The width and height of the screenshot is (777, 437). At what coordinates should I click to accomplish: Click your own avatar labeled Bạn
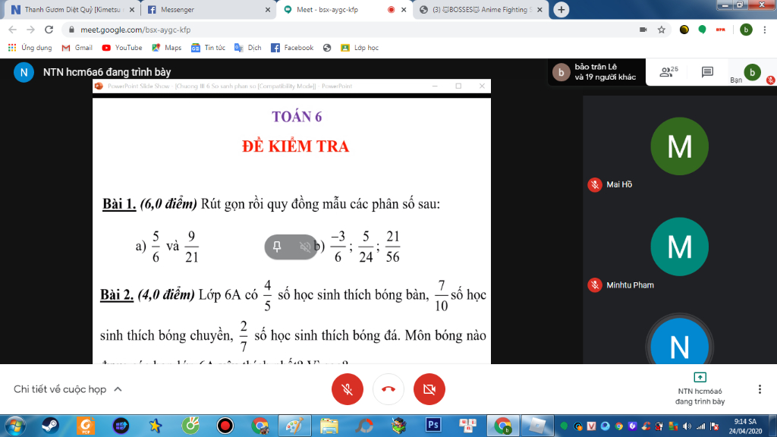[752, 72]
